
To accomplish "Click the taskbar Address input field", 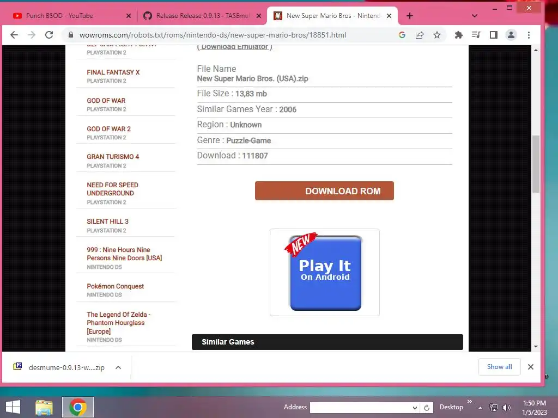I will pos(361,408).
